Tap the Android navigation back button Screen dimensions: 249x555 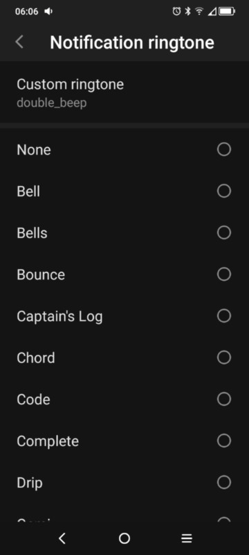tap(62, 538)
